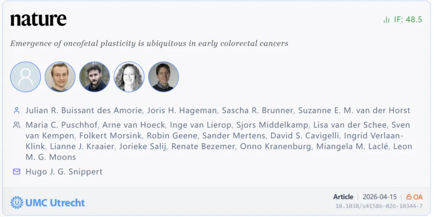Viewport: 434px width, 217px height.
Task: Click the second author photo avatar
Action: (60, 77)
